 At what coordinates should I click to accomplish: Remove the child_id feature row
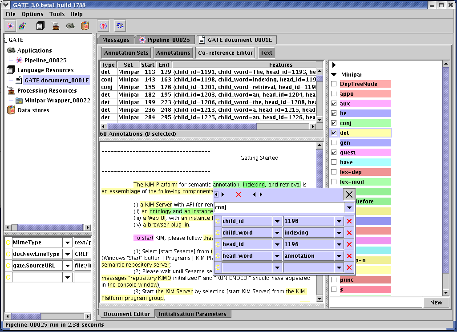pyautogui.click(x=349, y=221)
